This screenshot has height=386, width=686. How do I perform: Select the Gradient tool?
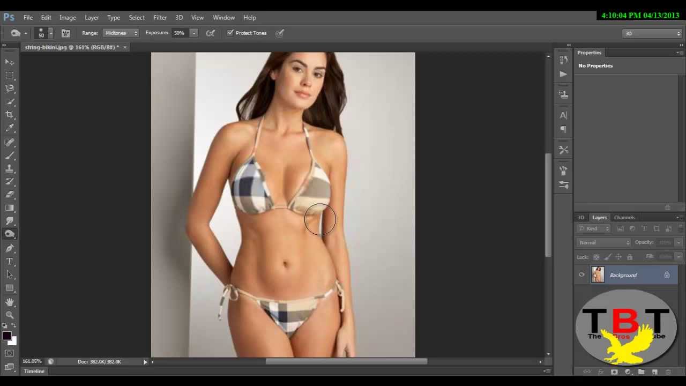click(x=10, y=208)
